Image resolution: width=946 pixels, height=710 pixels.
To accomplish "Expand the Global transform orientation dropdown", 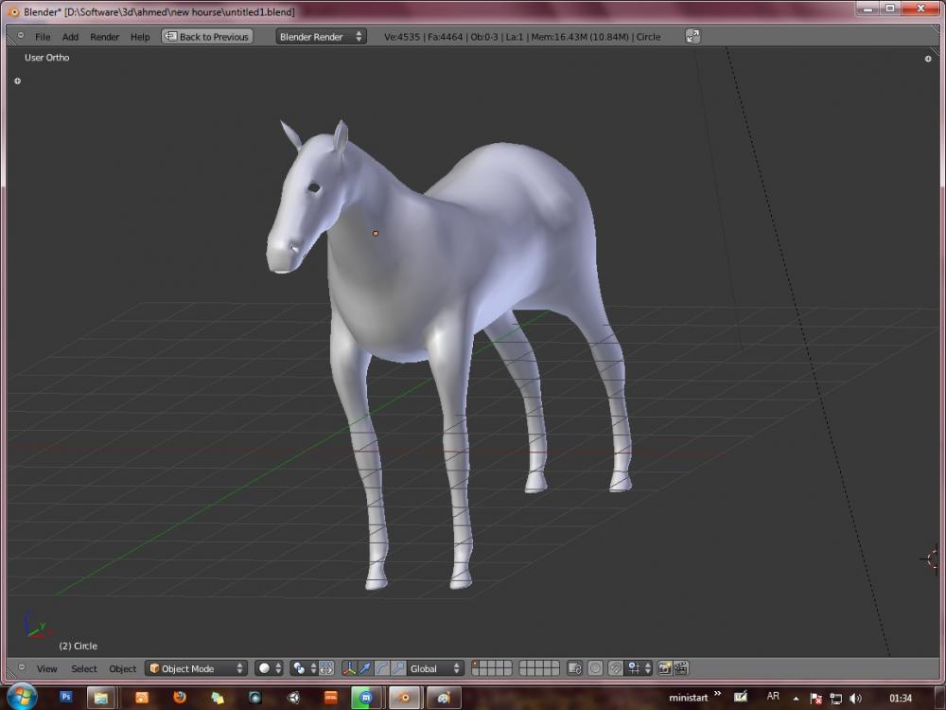I will (435, 668).
